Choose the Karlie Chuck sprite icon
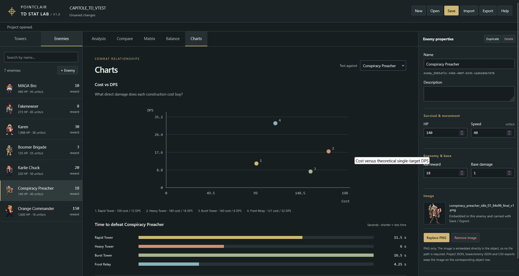 pyautogui.click(x=9, y=170)
